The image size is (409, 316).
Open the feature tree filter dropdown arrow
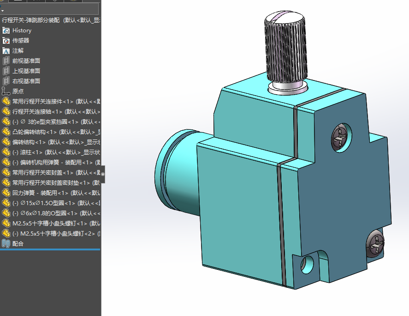coord(2,11)
